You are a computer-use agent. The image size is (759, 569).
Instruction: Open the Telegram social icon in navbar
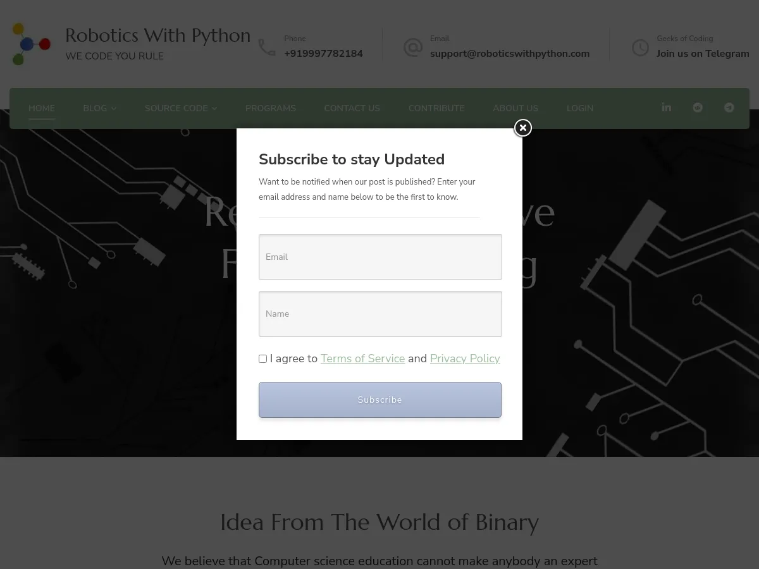coord(729,107)
